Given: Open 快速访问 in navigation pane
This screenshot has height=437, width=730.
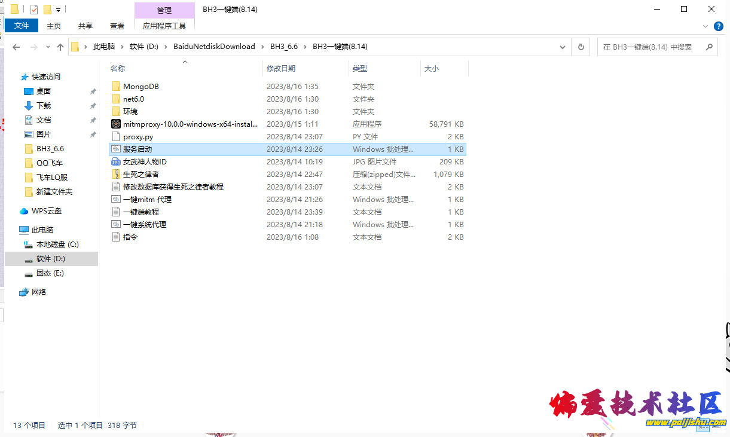Looking at the screenshot, I should 46,77.
